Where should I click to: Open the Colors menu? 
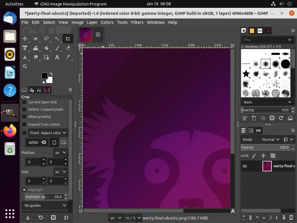point(107,22)
